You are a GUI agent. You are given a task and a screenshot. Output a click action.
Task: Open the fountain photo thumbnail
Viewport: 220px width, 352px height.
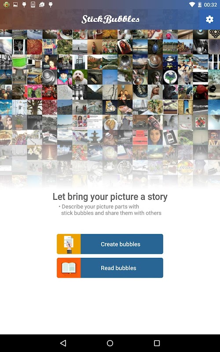(95, 137)
